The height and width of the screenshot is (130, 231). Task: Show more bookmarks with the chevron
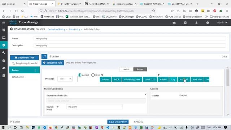206,17
